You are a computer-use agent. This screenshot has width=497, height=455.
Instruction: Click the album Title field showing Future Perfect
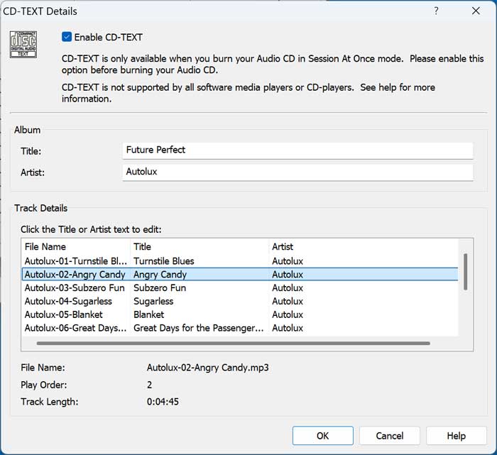point(297,150)
